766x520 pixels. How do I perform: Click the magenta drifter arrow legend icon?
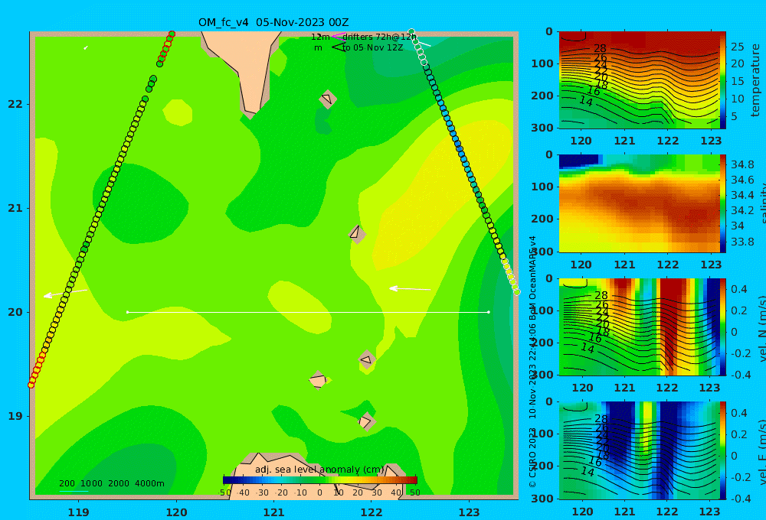(x=338, y=37)
